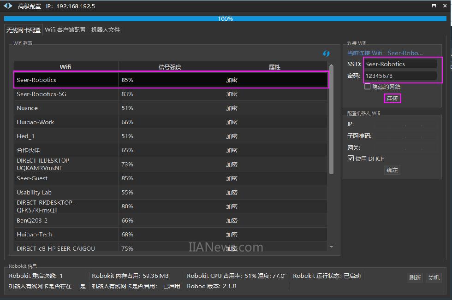The width and height of the screenshot is (452, 300).
Task: Click the Wifi list refresh icon
Action: pos(326,54)
